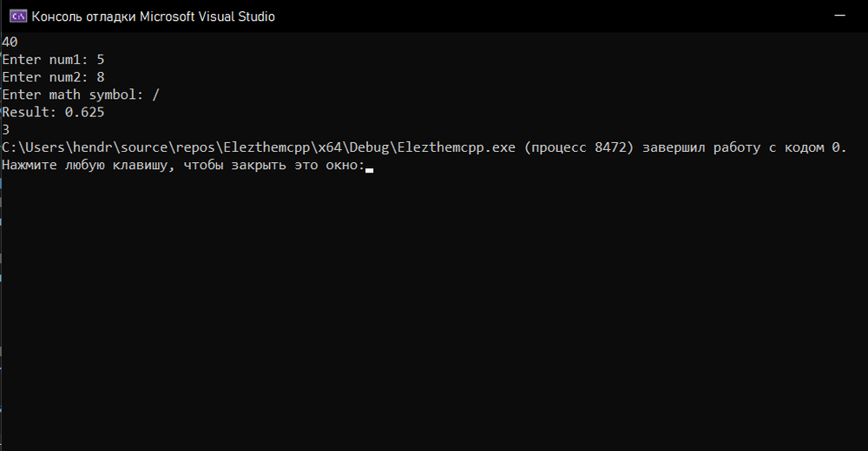Click the entered value 8 after num2
This screenshot has width=868, height=451.
pyautogui.click(x=101, y=77)
